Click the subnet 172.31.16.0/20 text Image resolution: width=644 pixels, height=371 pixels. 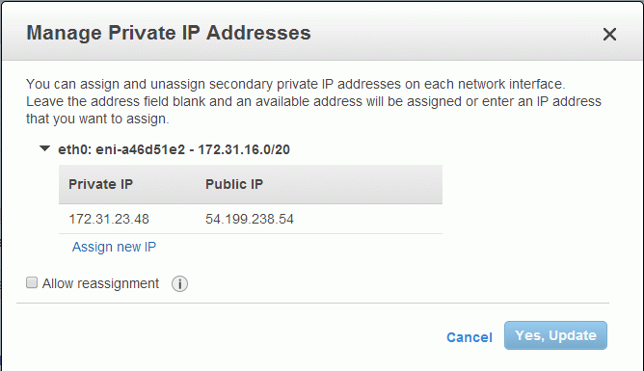point(244,149)
